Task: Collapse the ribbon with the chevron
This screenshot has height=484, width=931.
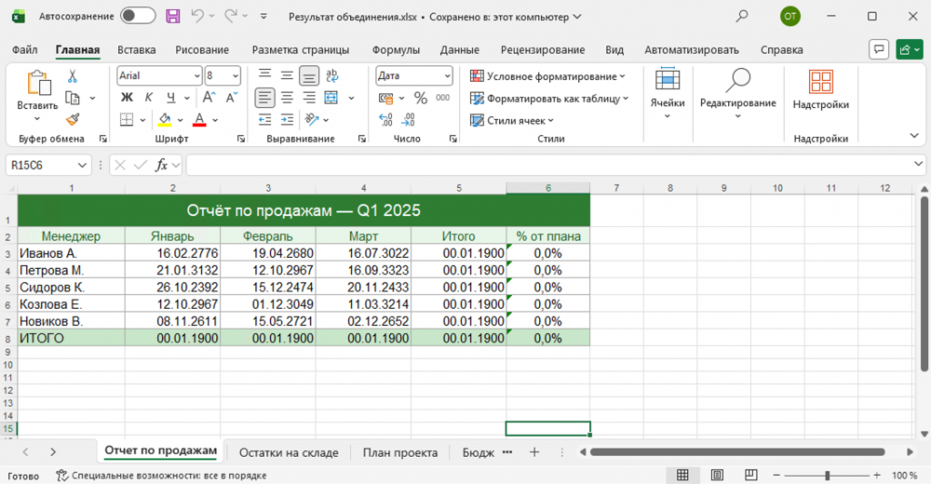Action: click(x=915, y=136)
